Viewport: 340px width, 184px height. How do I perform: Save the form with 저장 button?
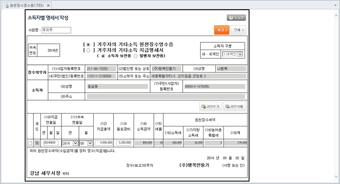click(222, 30)
